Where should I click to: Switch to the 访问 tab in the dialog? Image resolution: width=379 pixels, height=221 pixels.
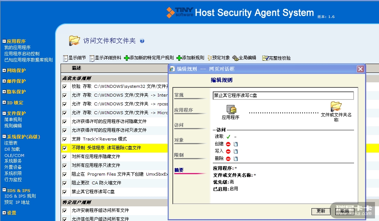pyautogui.click(x=179, y=125)
